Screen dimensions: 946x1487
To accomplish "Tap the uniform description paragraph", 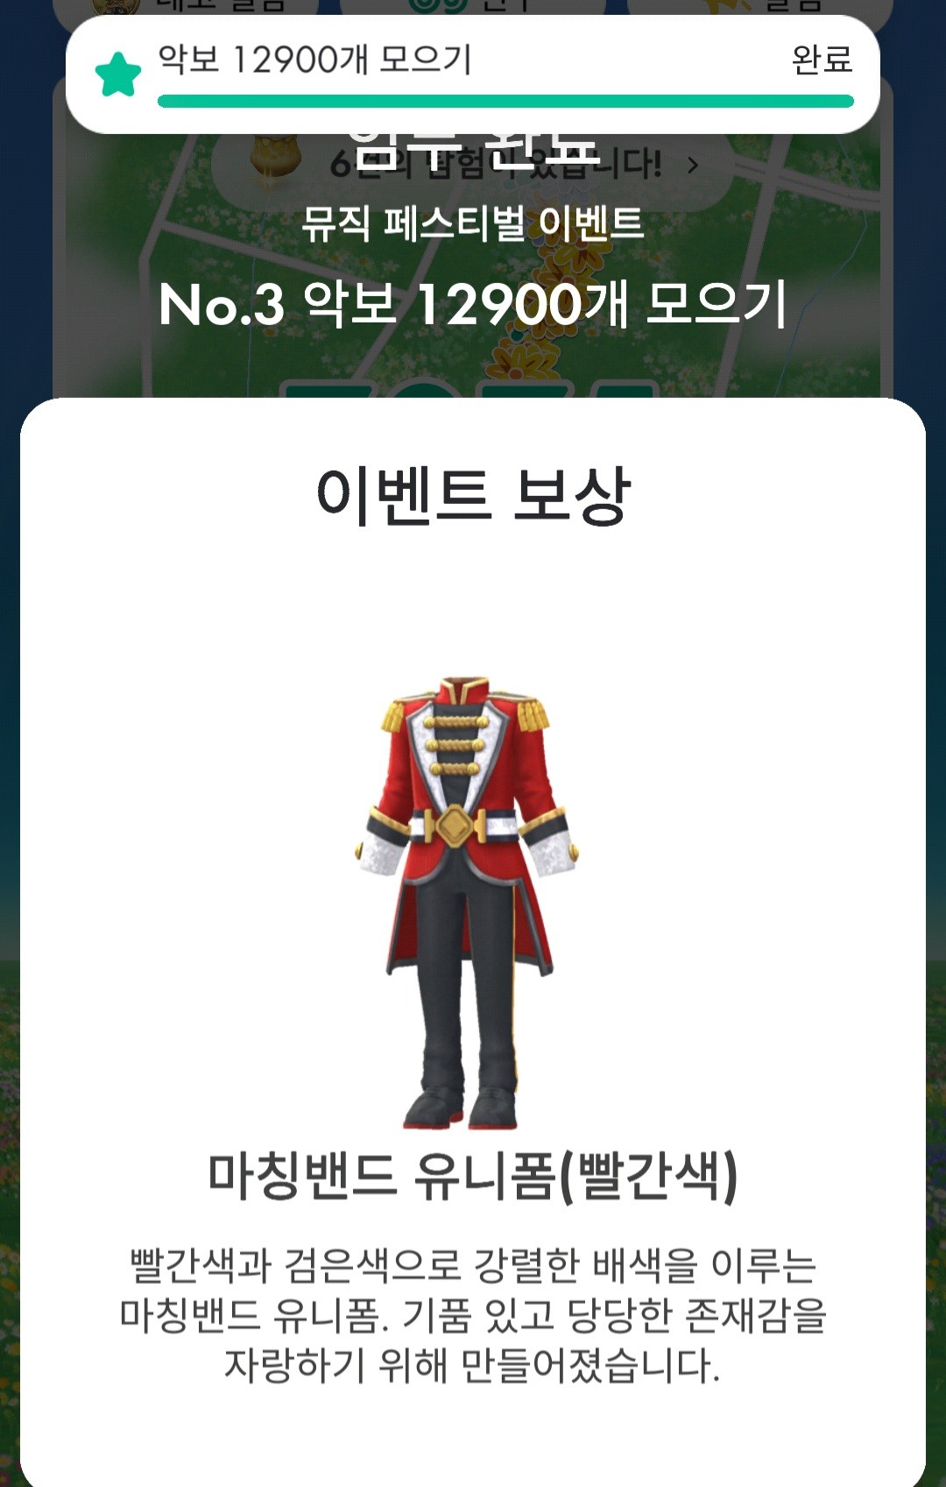I will [x=473, y=1314].
